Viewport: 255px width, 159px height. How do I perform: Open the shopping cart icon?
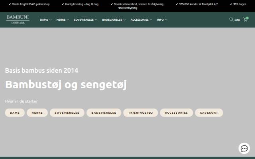[245, 19]
